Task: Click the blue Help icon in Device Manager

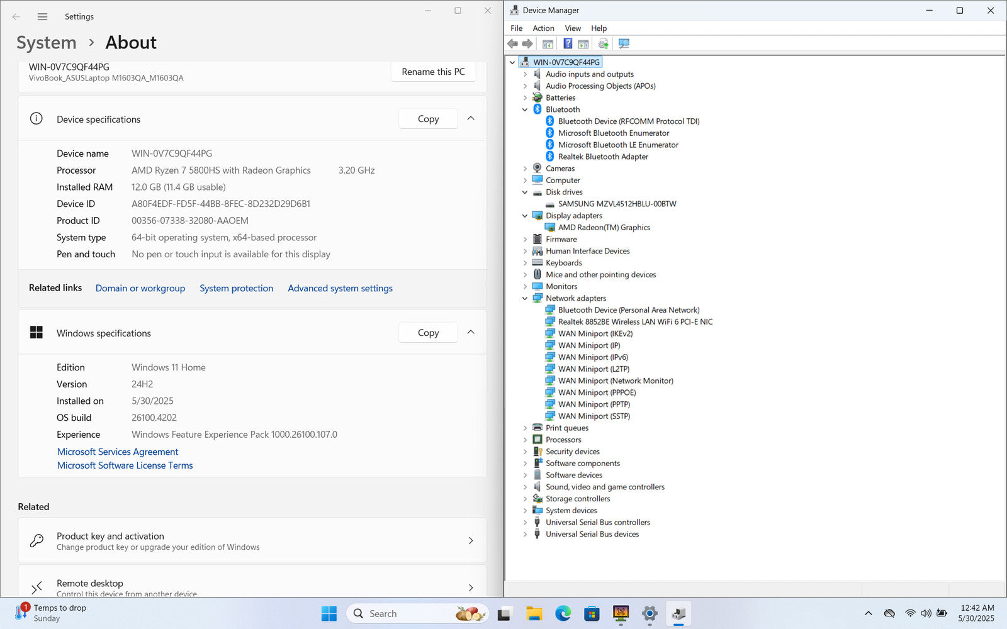Action: [x=568, y=43]
